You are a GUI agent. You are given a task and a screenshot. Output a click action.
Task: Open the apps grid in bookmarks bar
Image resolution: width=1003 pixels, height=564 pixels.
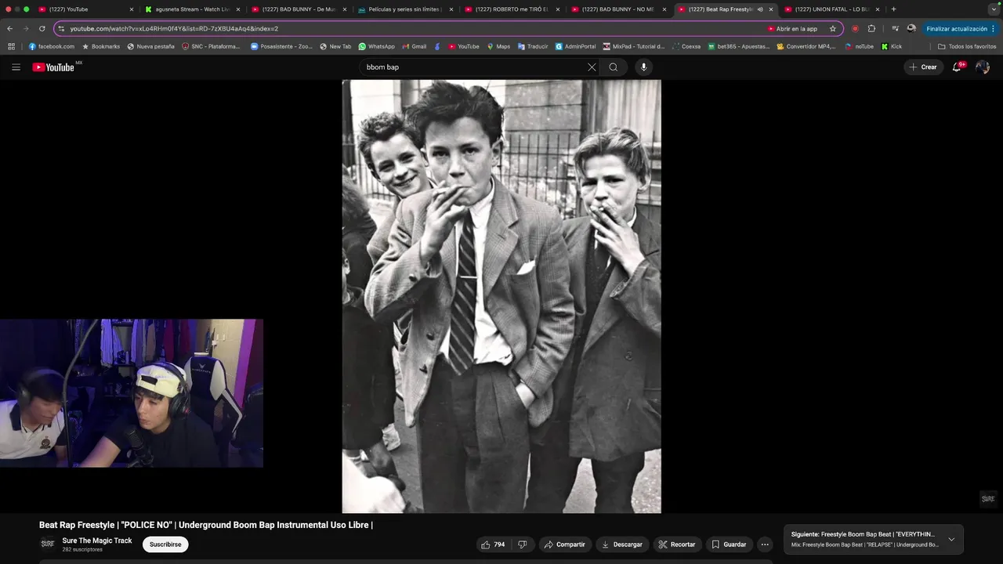pyautogui.click(x=11, y=46)
